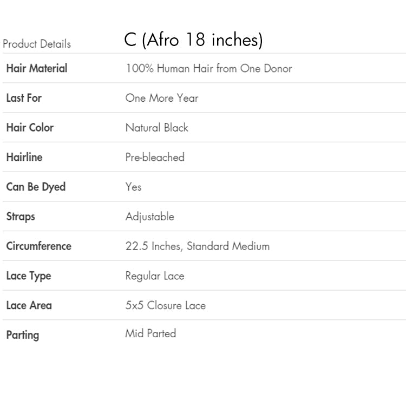
Task: Click the 5x5 Closure Lace value
Action: click(x=166, y=305)
